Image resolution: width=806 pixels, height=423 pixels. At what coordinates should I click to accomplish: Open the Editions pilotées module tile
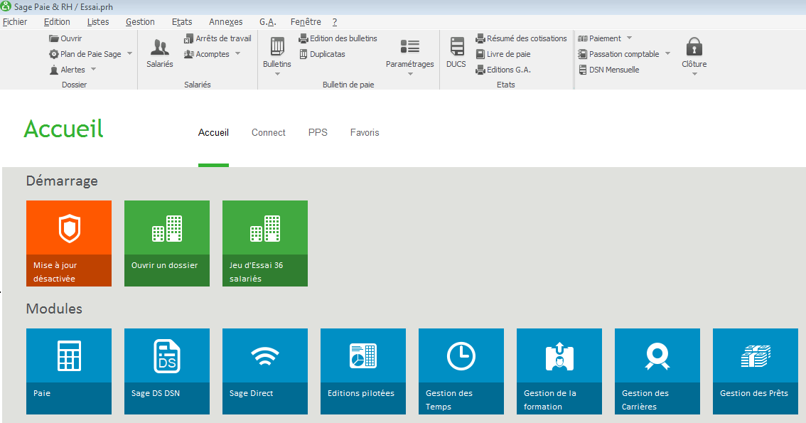363,370
